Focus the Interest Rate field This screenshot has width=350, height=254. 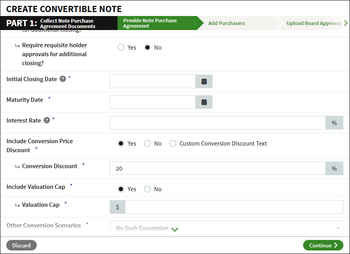point(218,123)
